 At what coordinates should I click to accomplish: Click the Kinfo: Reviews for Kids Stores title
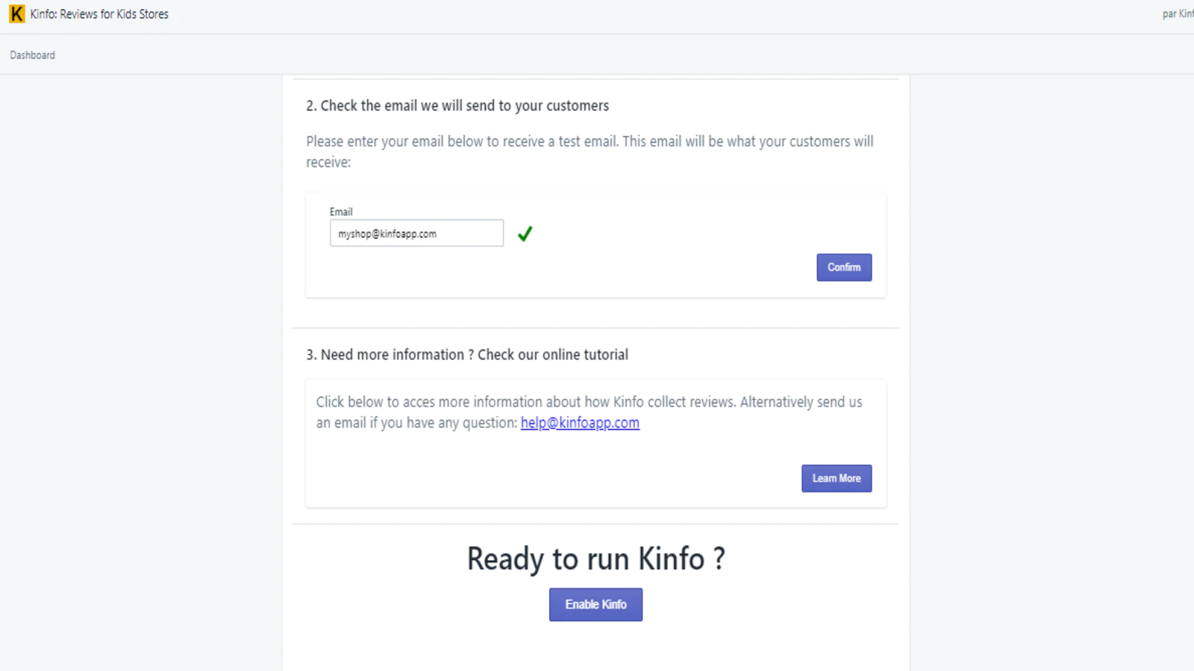99,14
